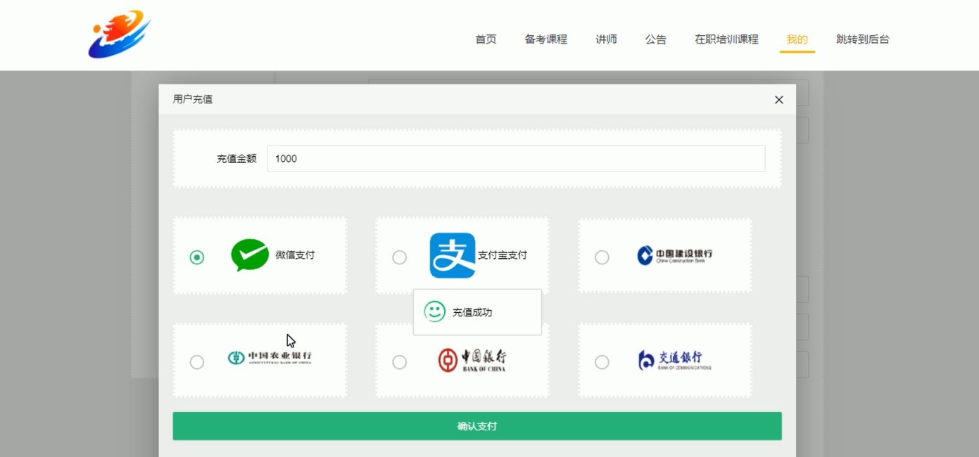
Task: Select the 交通银行 radio button
Action: click(602, 362)
